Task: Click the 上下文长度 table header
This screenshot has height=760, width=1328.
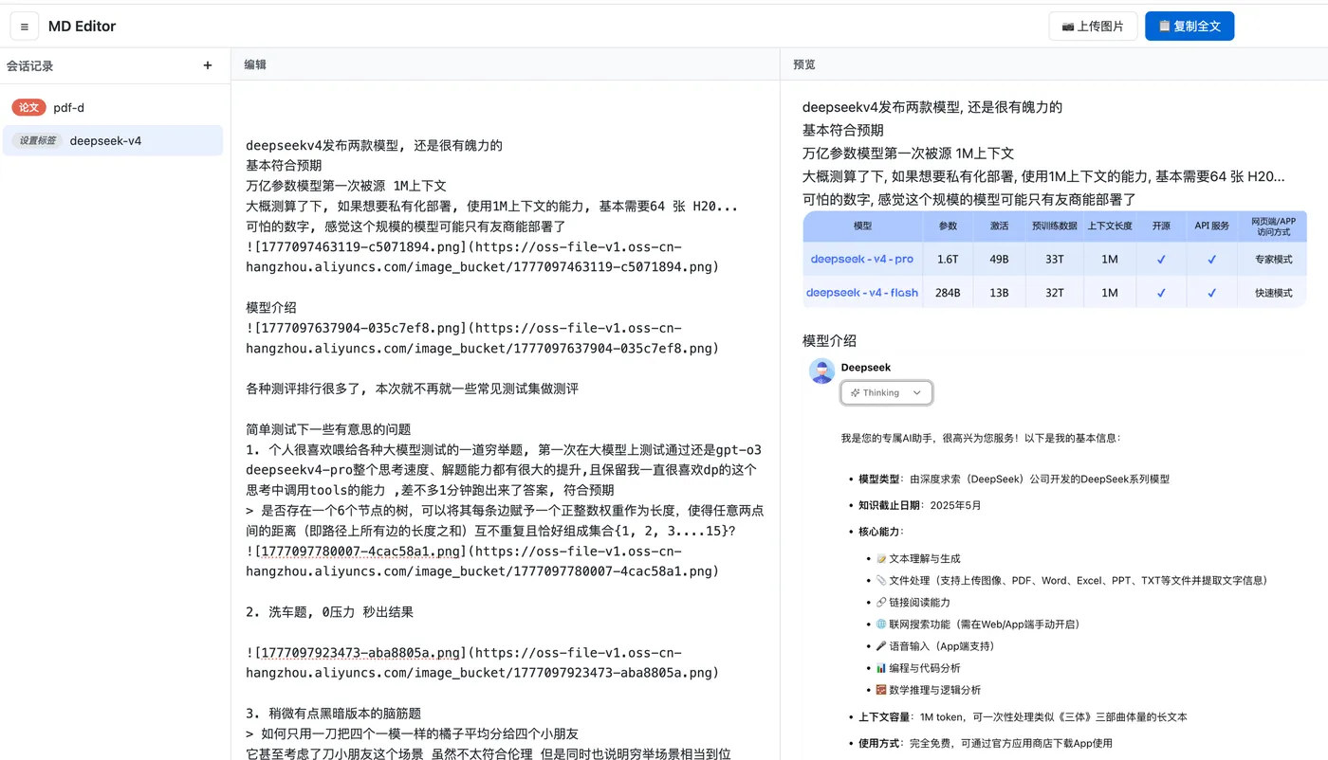Action: click(x=1110, y=226)
